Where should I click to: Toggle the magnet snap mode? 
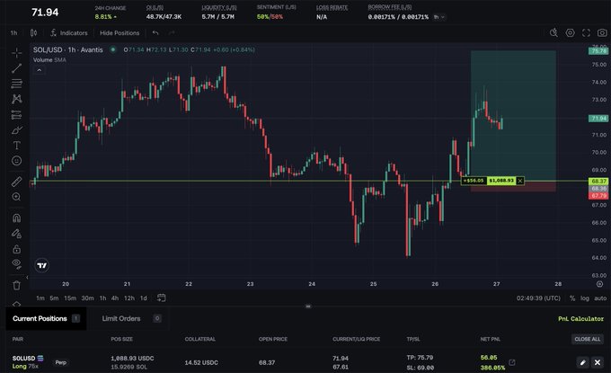(x=16, y=218)
